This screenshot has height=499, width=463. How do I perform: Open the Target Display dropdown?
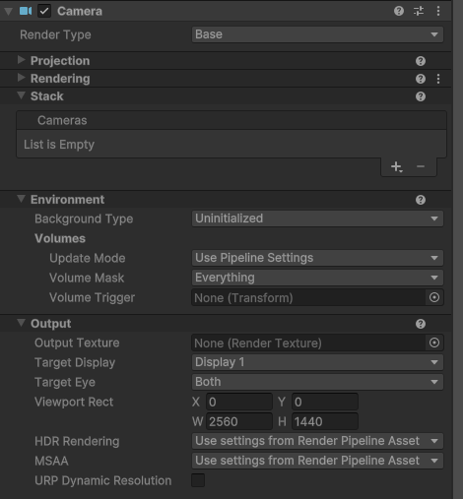coord(317,362)
